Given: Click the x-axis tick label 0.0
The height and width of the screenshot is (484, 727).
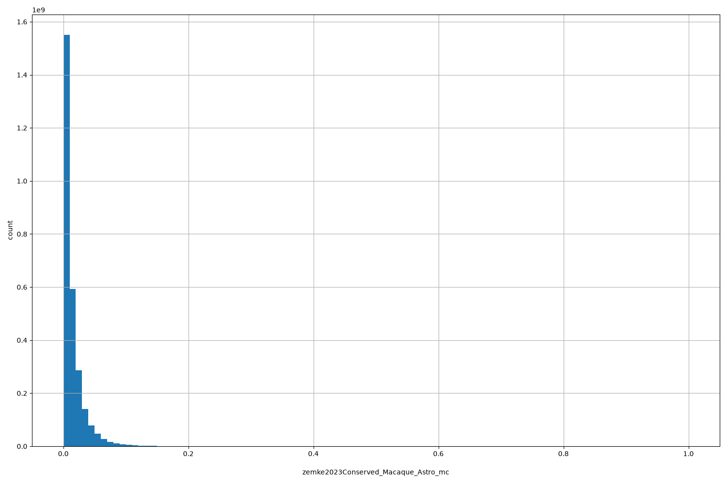Looking at the screenshot, I should [63, 454].
